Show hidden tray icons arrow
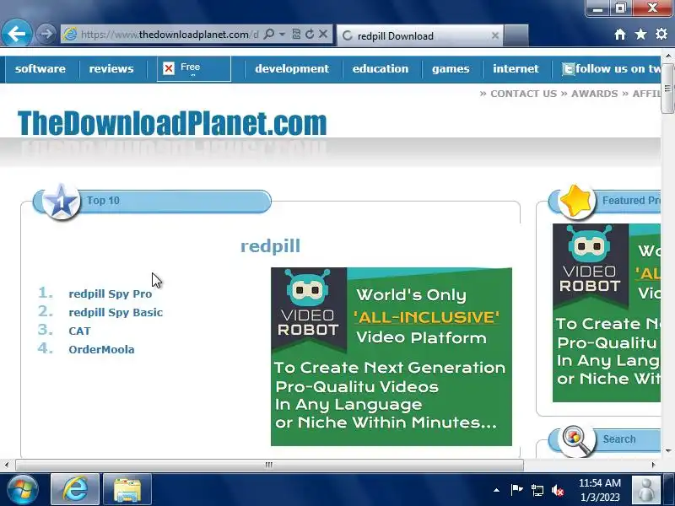The height and width of the screenshot is (506, 675). (x=496, y=490)
